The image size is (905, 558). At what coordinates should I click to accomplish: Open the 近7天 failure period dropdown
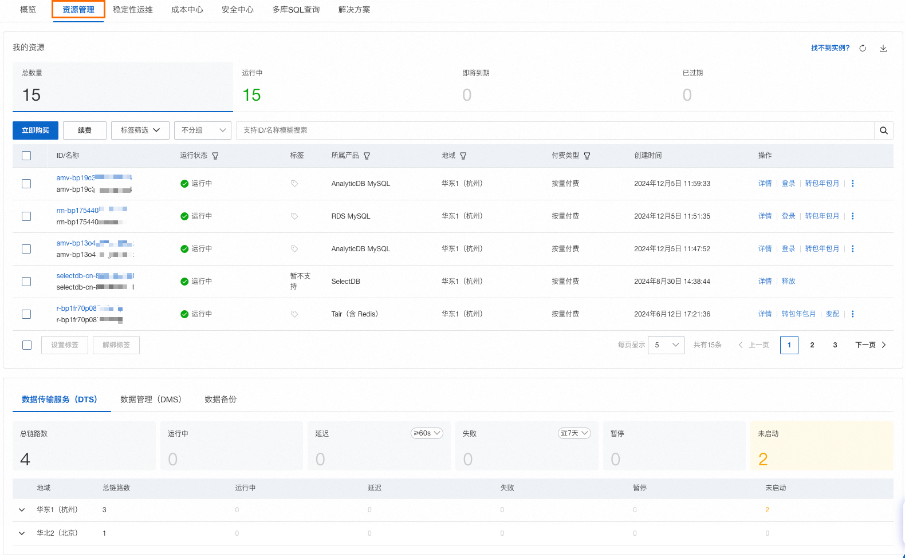click(x=575, y=433)
